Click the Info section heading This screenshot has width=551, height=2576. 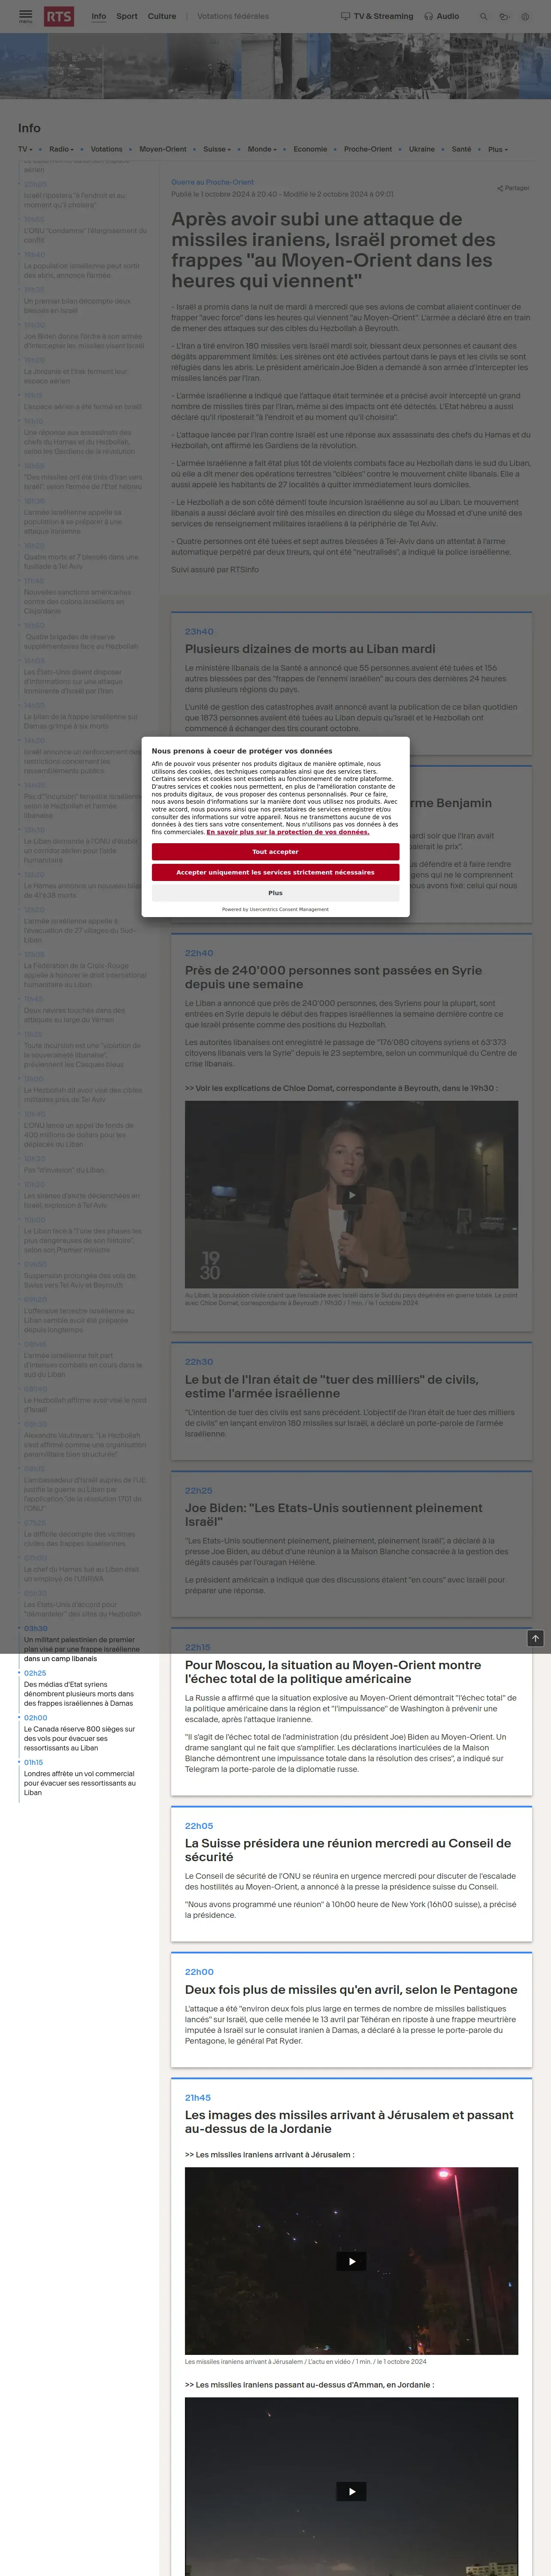29,128
